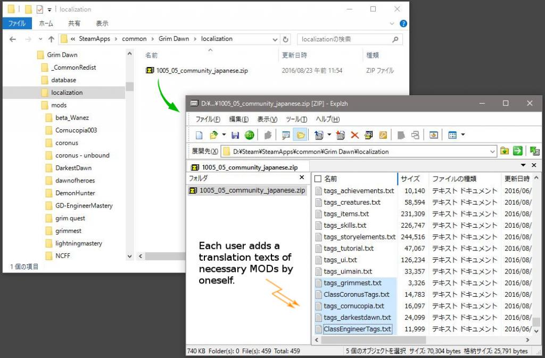Toggle select-all checkbox in 名前 column header
Image resolution: width=545 pixels, height=358 pixels.
point(318,179)
